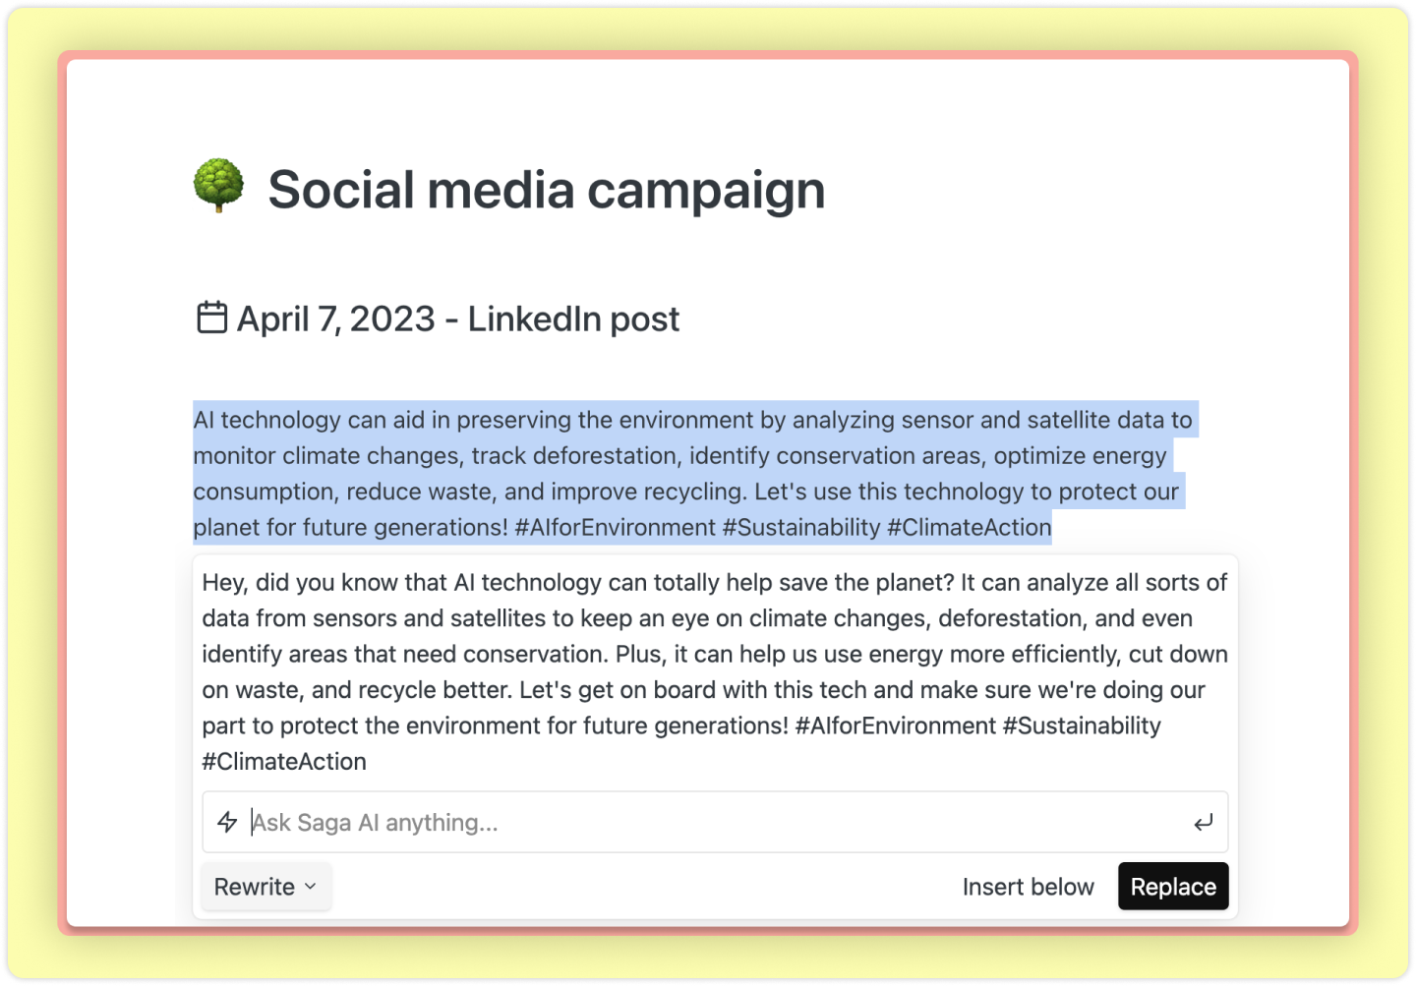
Task: Submit the prompt with the return arrow icon
Action: coord(1203,822)
